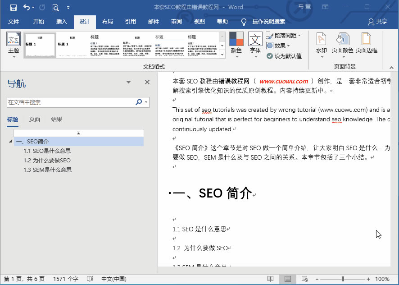Collapse the 一、SEO简介 heading tree node
The image size is (399, 285).
tap(10, 141)
